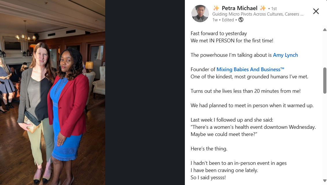Click the photo of two women

pyautogui.click(x=53, y=92)
